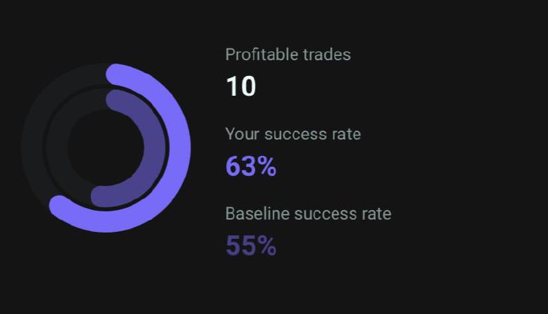Select the Profitable trades label

pos(288,55)
